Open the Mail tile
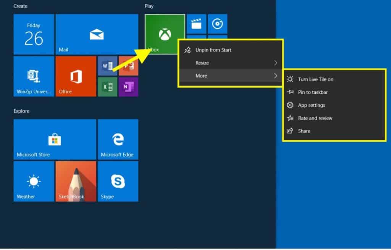The width and height of the screenshot is (391, 250). pos(97,34)
